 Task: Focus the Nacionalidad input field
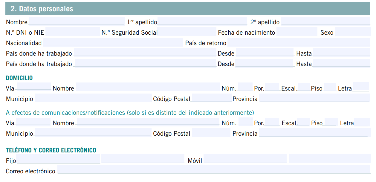[113, 42]
